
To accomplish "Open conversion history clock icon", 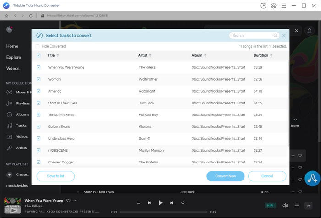I will pyautogui.click(x=263, y=5).
